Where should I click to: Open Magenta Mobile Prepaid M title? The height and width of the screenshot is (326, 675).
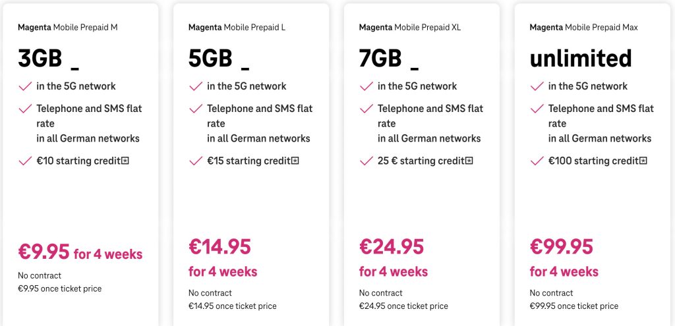(x=68, y=28)
